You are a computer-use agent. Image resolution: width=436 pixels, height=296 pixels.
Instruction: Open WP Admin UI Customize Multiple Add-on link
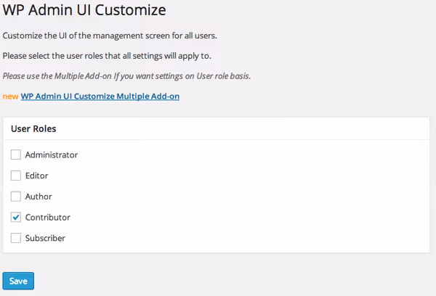pyautogui.click(x=100, y=96)
